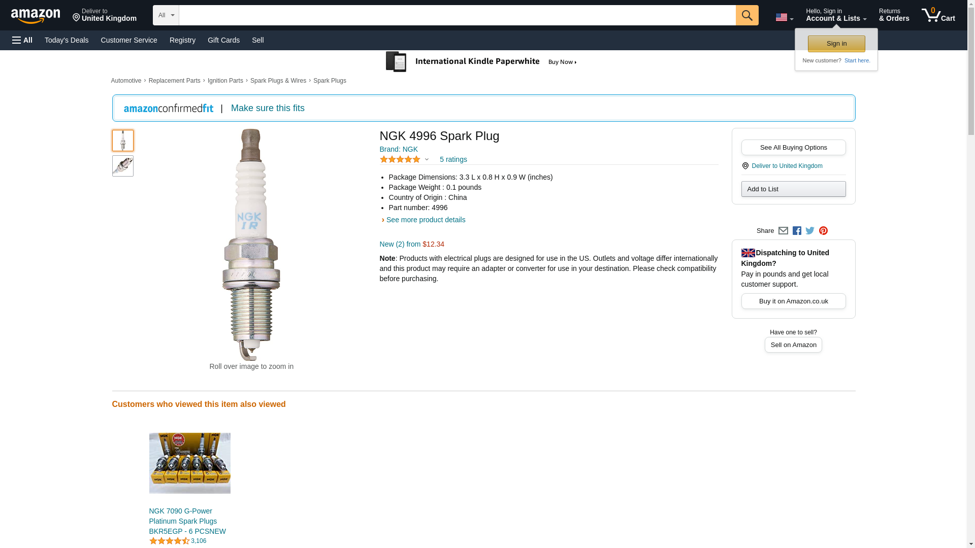Open the shopping cart icon
The width and height of the screenshot is (975, 548).
[x=938, y=15]
